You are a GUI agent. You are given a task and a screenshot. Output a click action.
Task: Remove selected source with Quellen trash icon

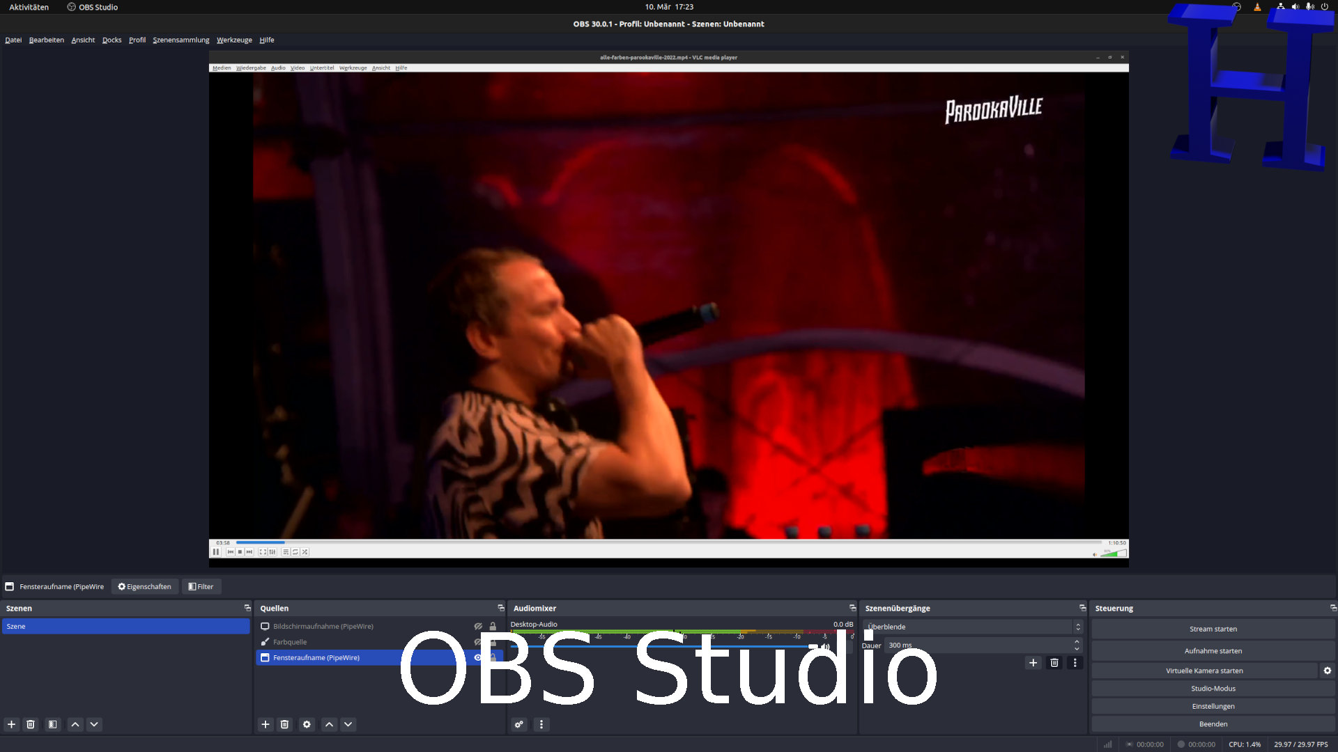tap(284, 724)
